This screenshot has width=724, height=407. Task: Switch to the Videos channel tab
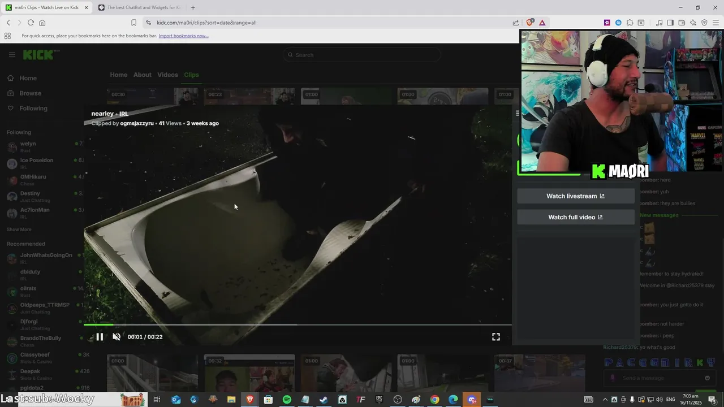(x=167, y=75)
